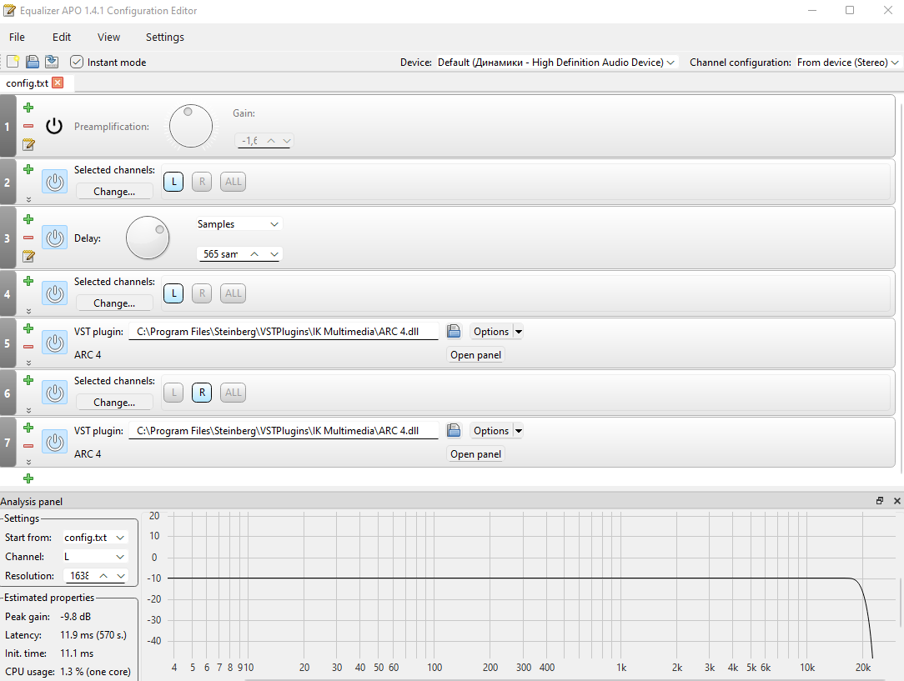904x681 pixels.
Task: Add filter via green plus in row 2
Action: point(28,169)
